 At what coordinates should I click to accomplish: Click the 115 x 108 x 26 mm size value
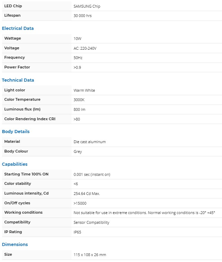pyautogui.click(x=90, y=255)
